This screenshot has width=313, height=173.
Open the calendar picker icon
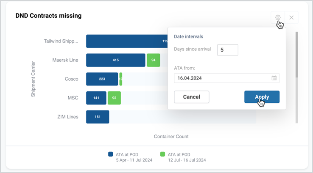[x=274, y=78]
